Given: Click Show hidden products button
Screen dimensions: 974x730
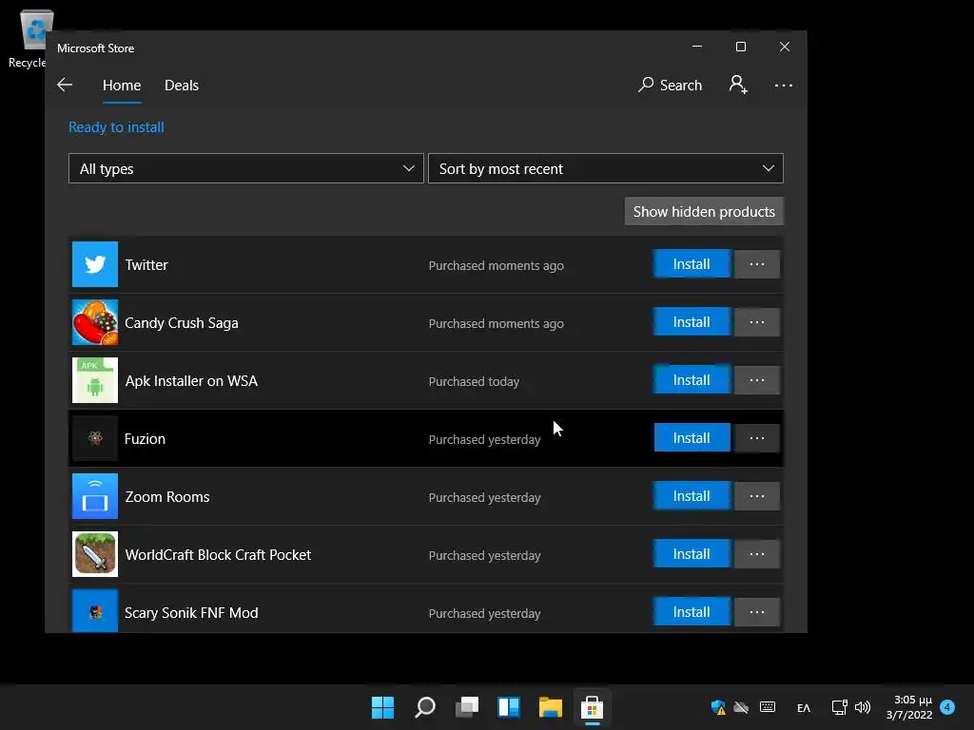Looking at the screenshot, I should tap(704, 212).
